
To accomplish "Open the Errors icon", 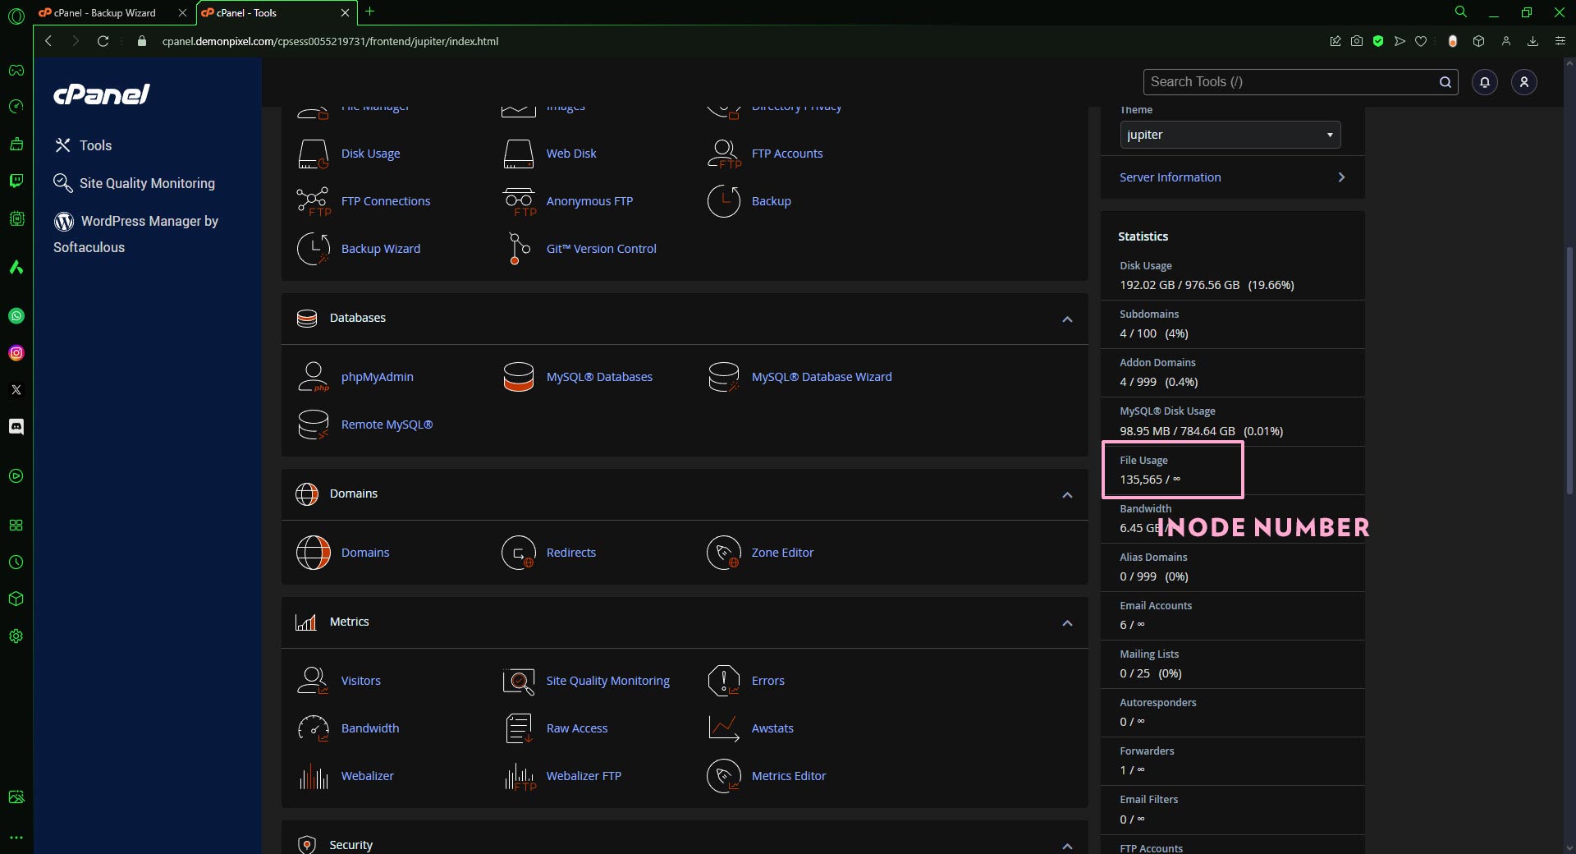I will (723, 681).
